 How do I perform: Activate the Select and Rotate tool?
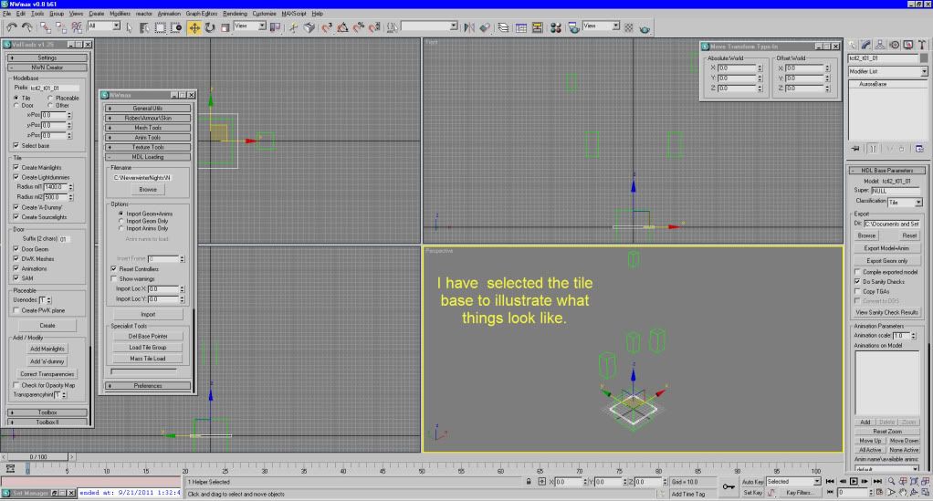pyautogui.click(x=209, y=28)
